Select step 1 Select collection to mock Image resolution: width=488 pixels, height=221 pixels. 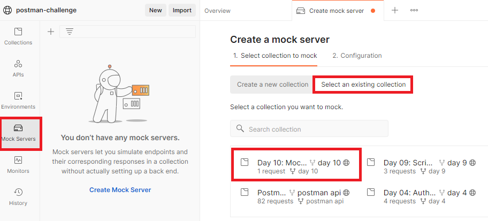coord(275,56)
